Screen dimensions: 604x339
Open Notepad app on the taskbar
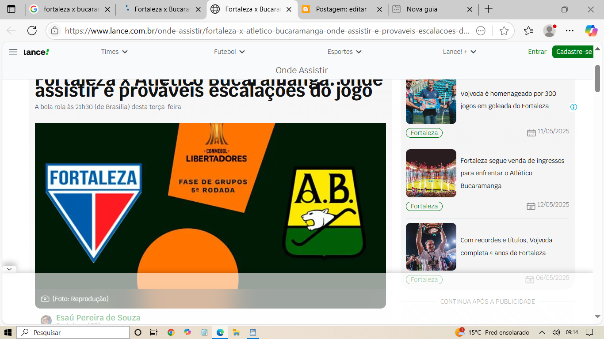pos(204,332)
